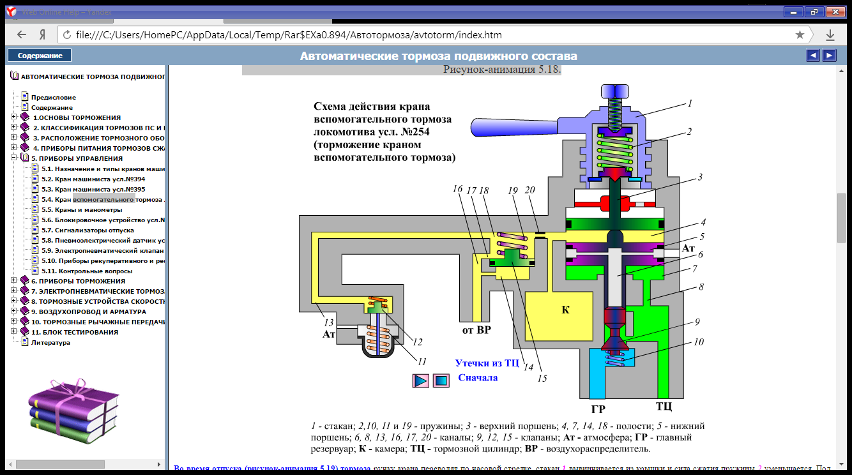Open browser downloads arrow

pyautogui.click(x=830, y=34)
